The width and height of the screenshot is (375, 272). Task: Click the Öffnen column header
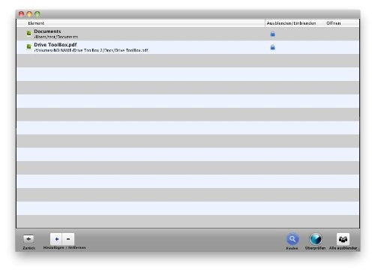[x=334, y=23]
